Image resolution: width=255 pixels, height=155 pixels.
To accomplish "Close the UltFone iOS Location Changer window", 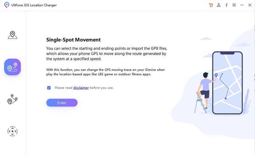I will coord(250,5).
